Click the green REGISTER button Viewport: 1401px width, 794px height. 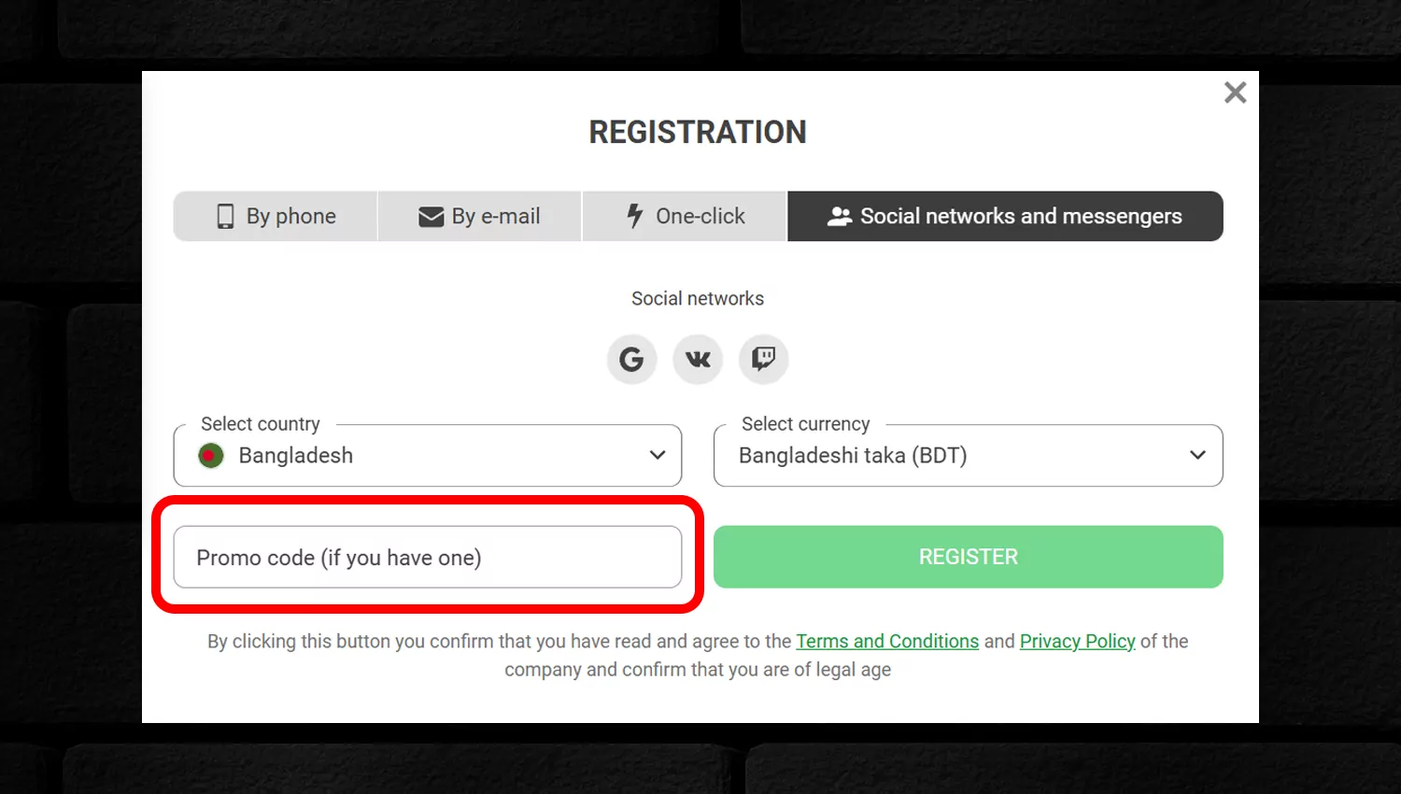968,557
